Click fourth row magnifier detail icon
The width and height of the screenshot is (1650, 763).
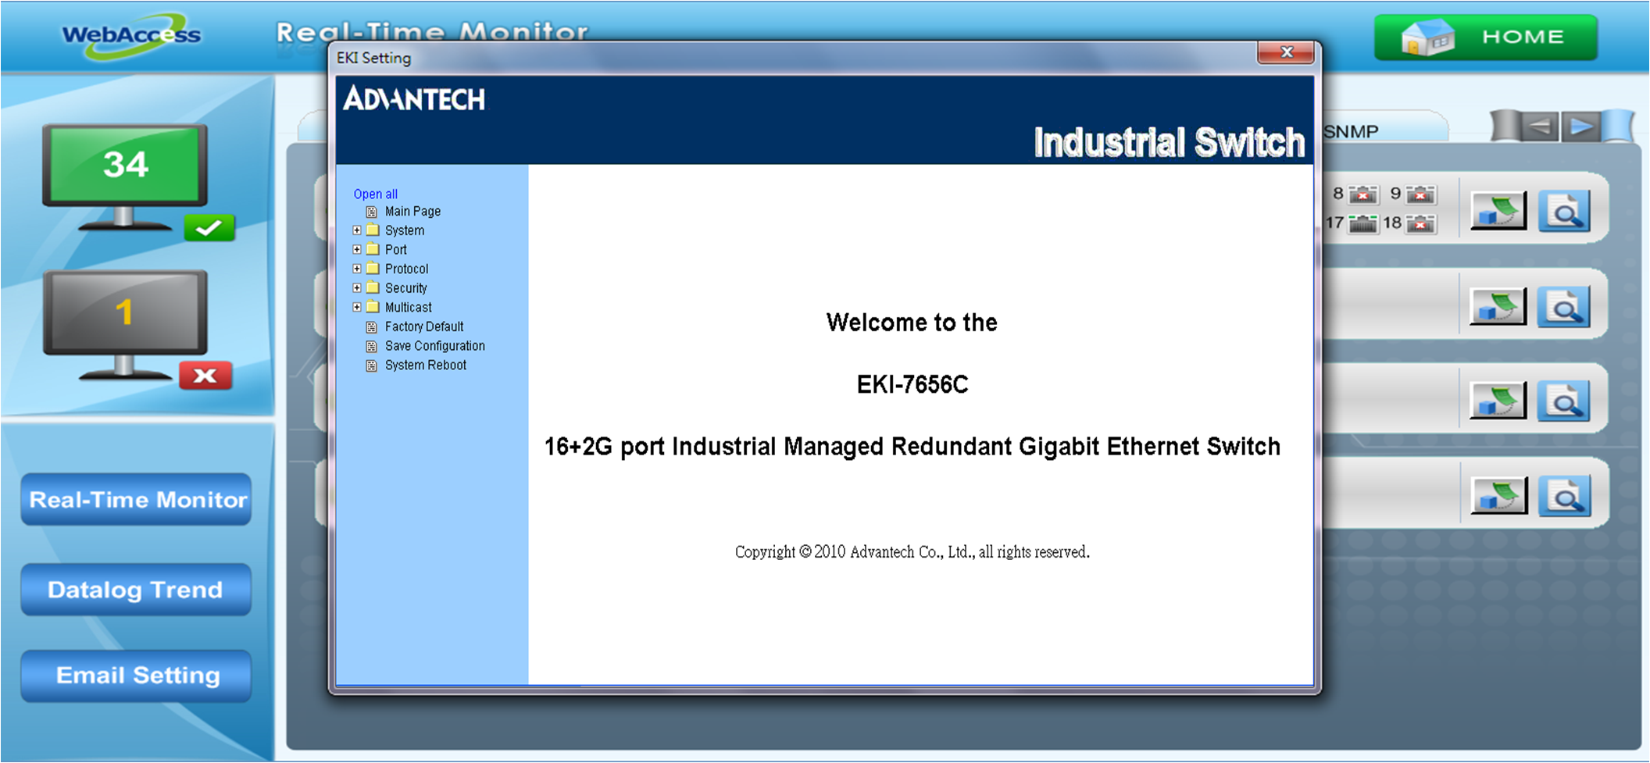pos(1565,496)
